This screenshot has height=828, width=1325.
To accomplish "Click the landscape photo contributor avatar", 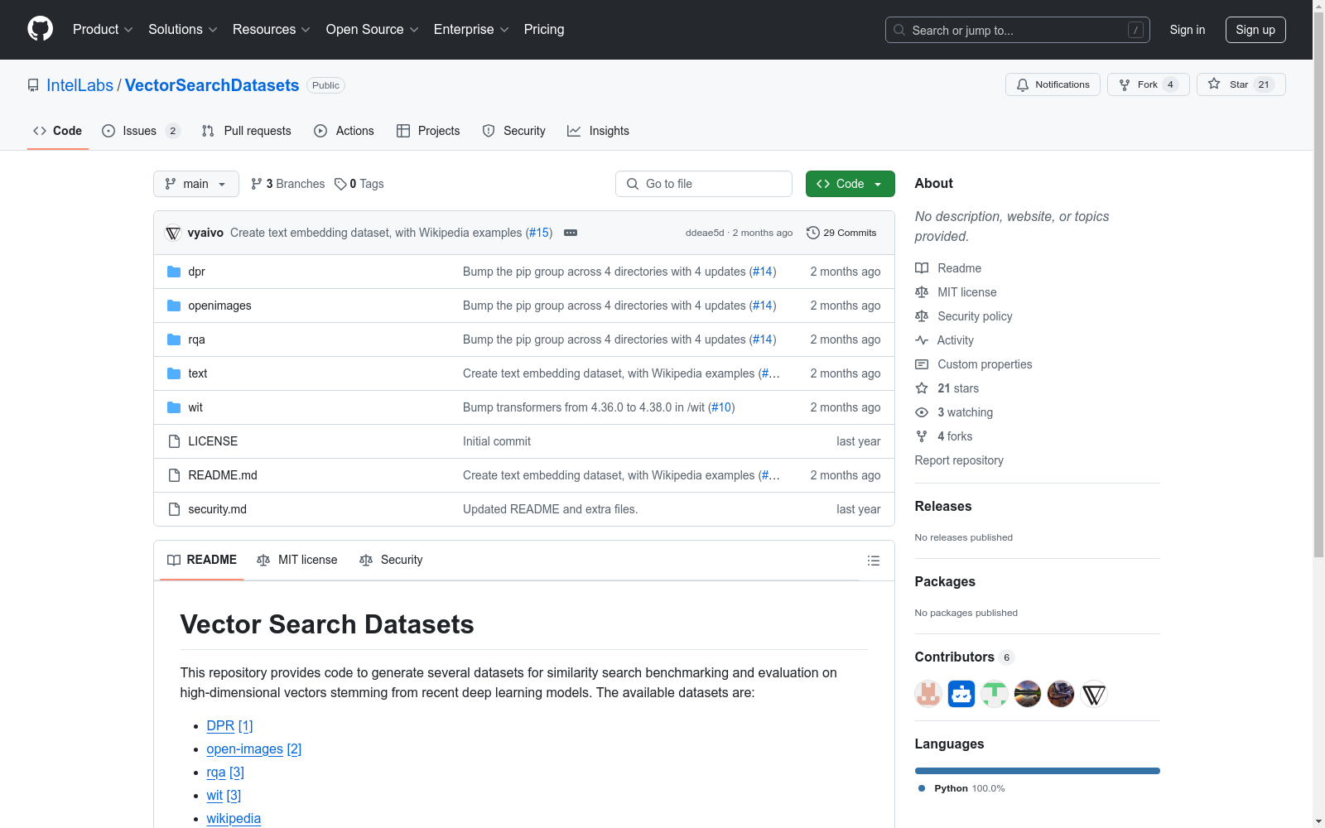I will 1028,694.
